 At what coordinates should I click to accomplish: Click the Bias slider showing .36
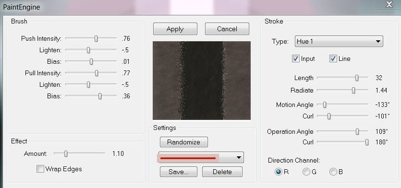point(100,96)
